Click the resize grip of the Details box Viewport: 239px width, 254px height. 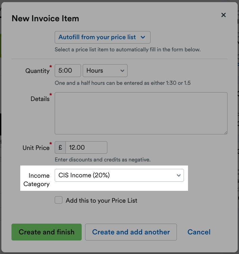point(226,133)
